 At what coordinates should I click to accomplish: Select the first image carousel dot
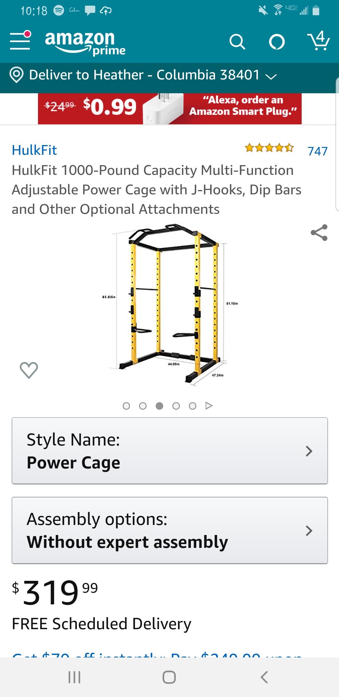pos(126,406)
